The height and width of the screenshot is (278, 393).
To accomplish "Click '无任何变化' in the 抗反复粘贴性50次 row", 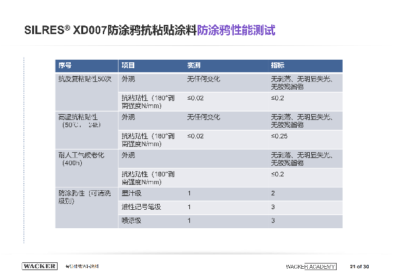I will click(x=204, y=79).
